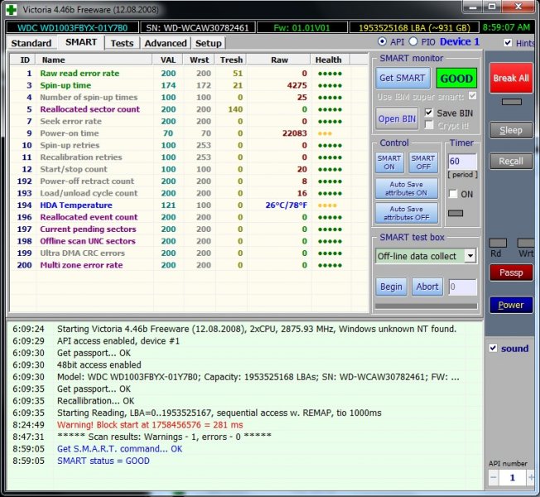This screenshot has width=540, height=497.
Task: Click the Begin SMART test button
Action: click(x=391, y=287)
